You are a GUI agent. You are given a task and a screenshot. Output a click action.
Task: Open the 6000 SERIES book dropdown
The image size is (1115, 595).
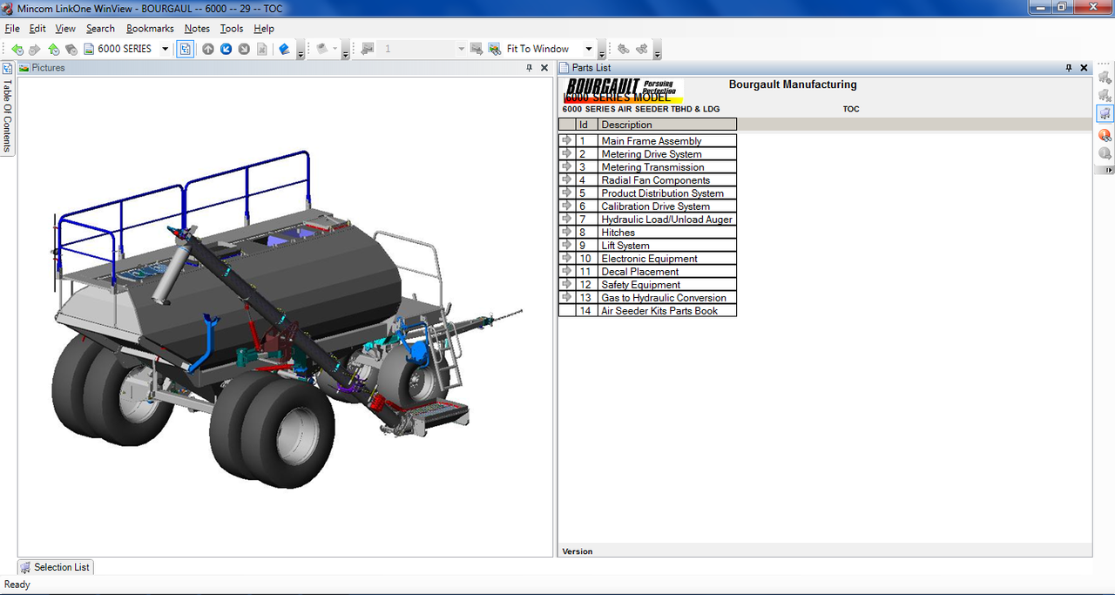point(165,49)
